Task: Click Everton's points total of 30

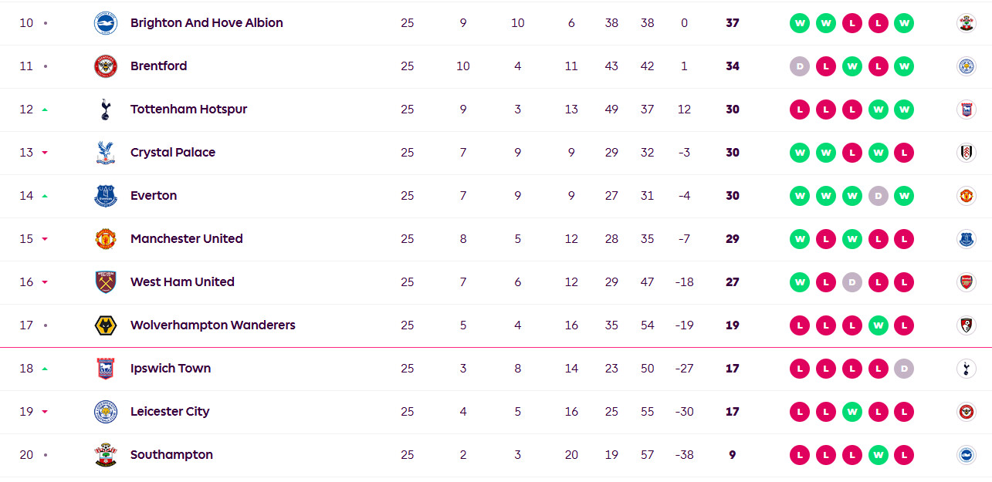Action: point(732,196)
